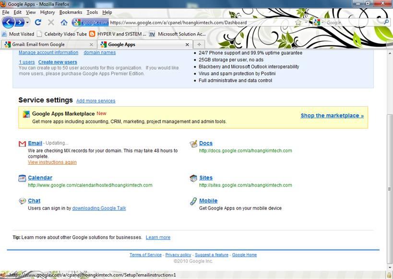Bookmark this page with the star icon
Viewport: 393px width, 279px height.
click(x=298, y=23)
